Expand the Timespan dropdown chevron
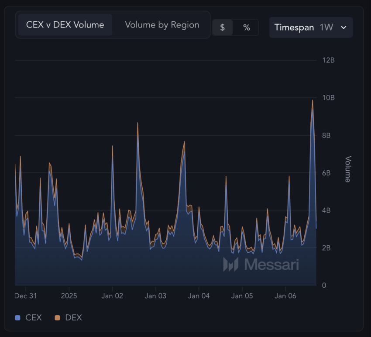Viewport: 371px width, 337px height. [344, 28]
